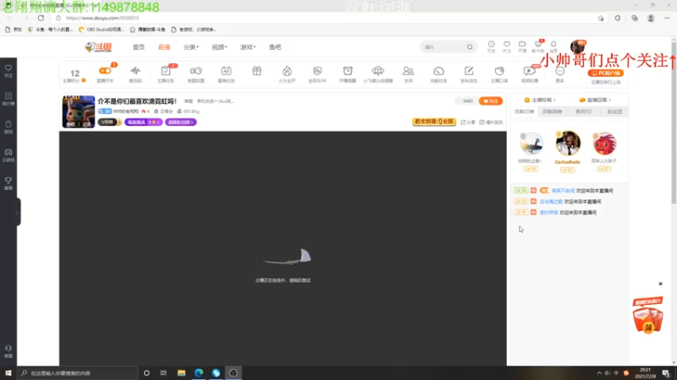
Task: Open File Explorer from the taskbar
Action: pyautogui.click(x=181, y=372)
